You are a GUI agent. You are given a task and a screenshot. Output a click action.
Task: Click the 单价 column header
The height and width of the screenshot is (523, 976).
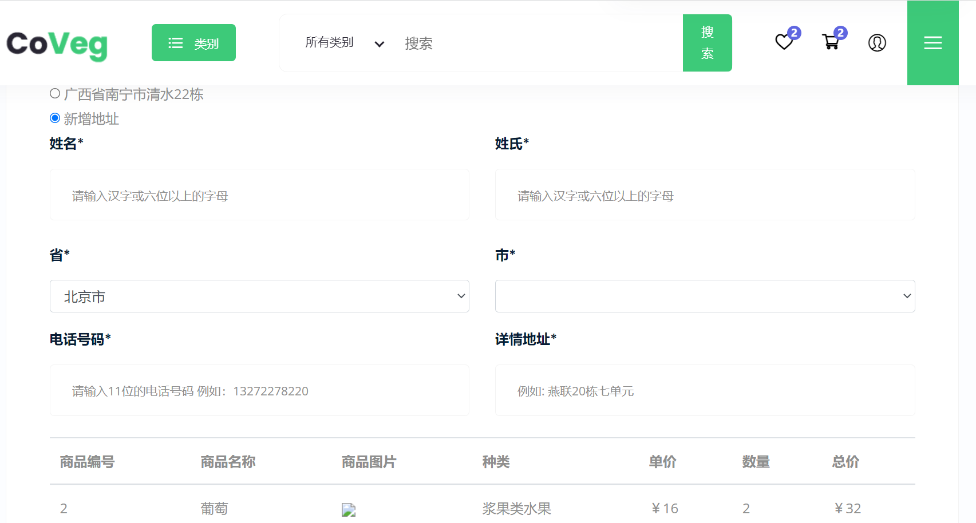pyautogui.click(x=662, y=462)
